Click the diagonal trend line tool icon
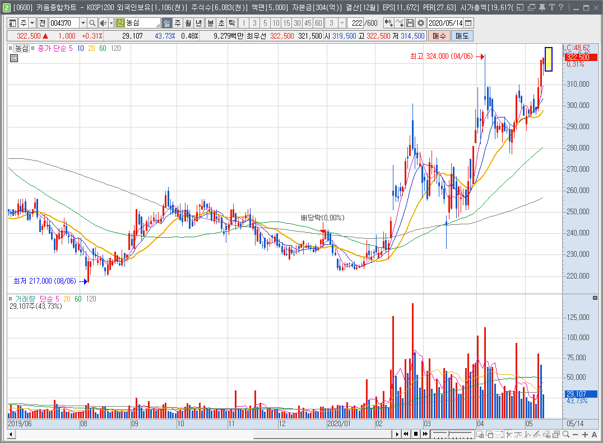This screenshot has height=443, width=603. tap(537, 434)
